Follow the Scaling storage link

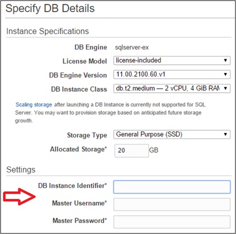(34, 105)
